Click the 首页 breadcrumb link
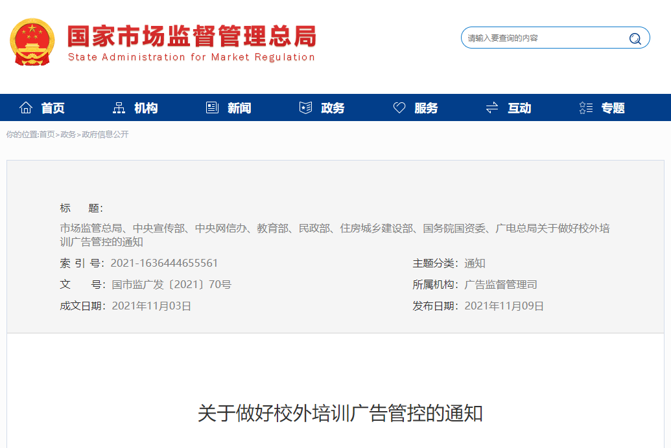The height and width of the screenshot is (448, 671). pos(47,135)
